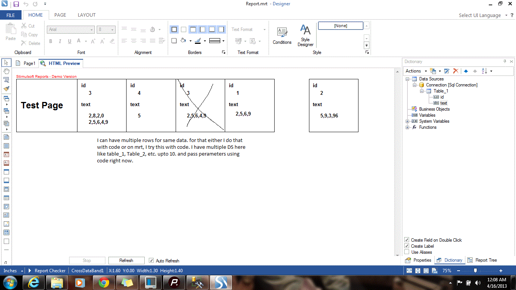Switch to the LAYOUT ribbon tab
This screenshot has width=516, height=290.
pos(87,15)
